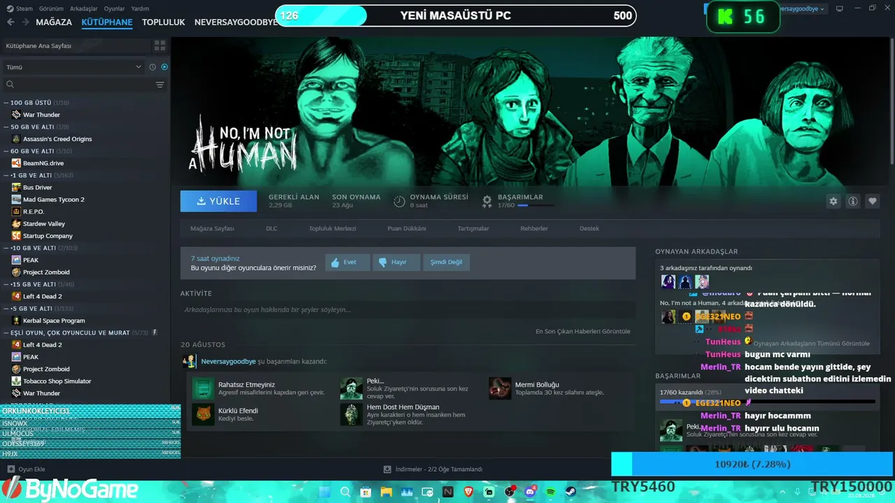Image resolution: width=895 pixels, height=503 pixels.
Task: Toggle the ready-to-play filter
Action: pyautogui.click(x=164, y=67)
